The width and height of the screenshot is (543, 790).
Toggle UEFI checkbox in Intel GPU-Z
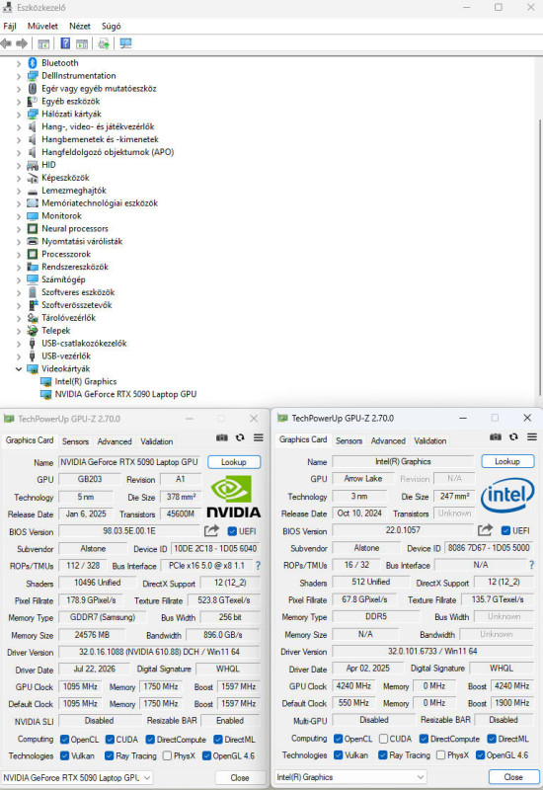505,530
